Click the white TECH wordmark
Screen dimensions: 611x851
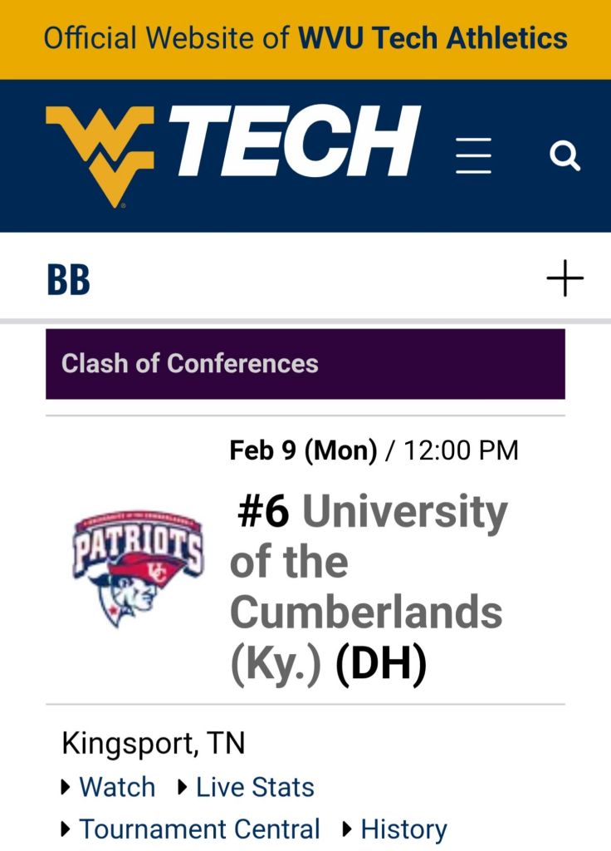tap(295, 143)
